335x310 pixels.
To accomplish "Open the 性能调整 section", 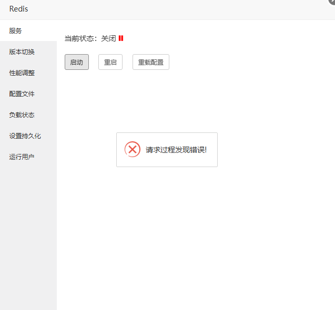I will point(22,73).
